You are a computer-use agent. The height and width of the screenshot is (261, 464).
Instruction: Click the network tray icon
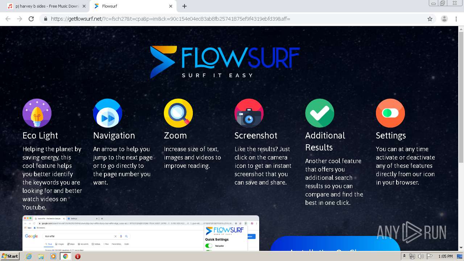tap(412, 256)
